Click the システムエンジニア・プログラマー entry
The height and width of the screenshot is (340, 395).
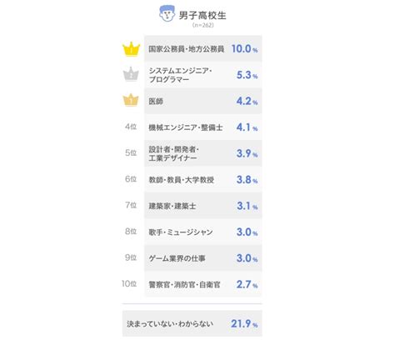pos(203,75)
